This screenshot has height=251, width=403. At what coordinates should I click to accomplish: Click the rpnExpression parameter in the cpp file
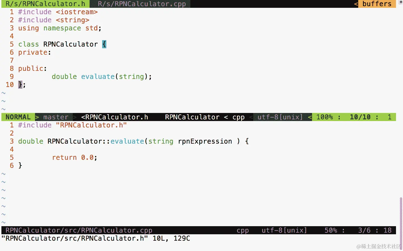tap(205, 141)
